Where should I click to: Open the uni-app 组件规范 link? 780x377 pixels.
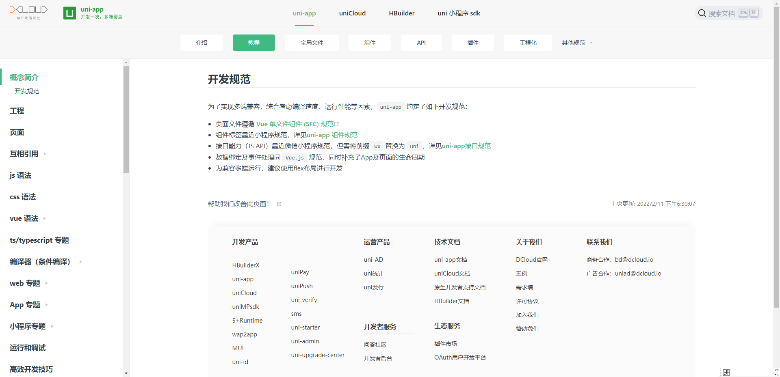333,135
